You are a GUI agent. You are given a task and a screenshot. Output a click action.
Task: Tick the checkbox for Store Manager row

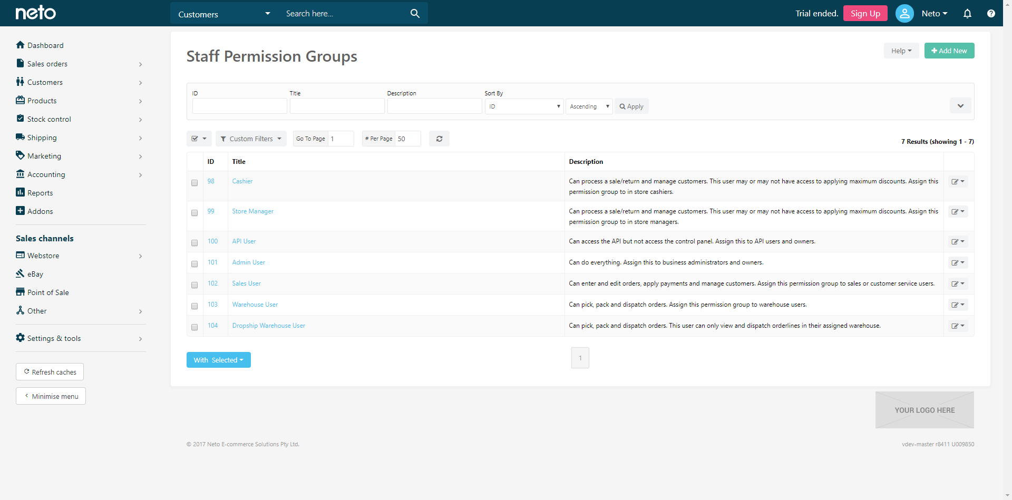(194, 213)
